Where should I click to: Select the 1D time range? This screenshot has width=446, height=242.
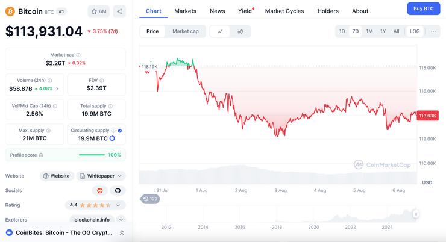coord(342,31)
